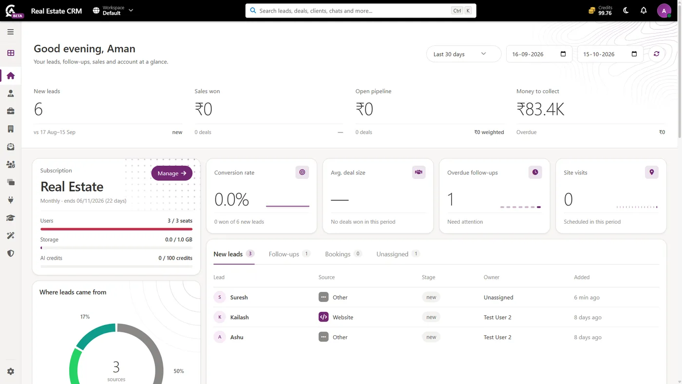
Task: Open the team users-gear icon in the sidebar
Action: [x=11, y=165]
